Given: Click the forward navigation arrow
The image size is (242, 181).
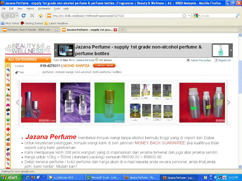Looking at the screenshot, I should point(12,15).
